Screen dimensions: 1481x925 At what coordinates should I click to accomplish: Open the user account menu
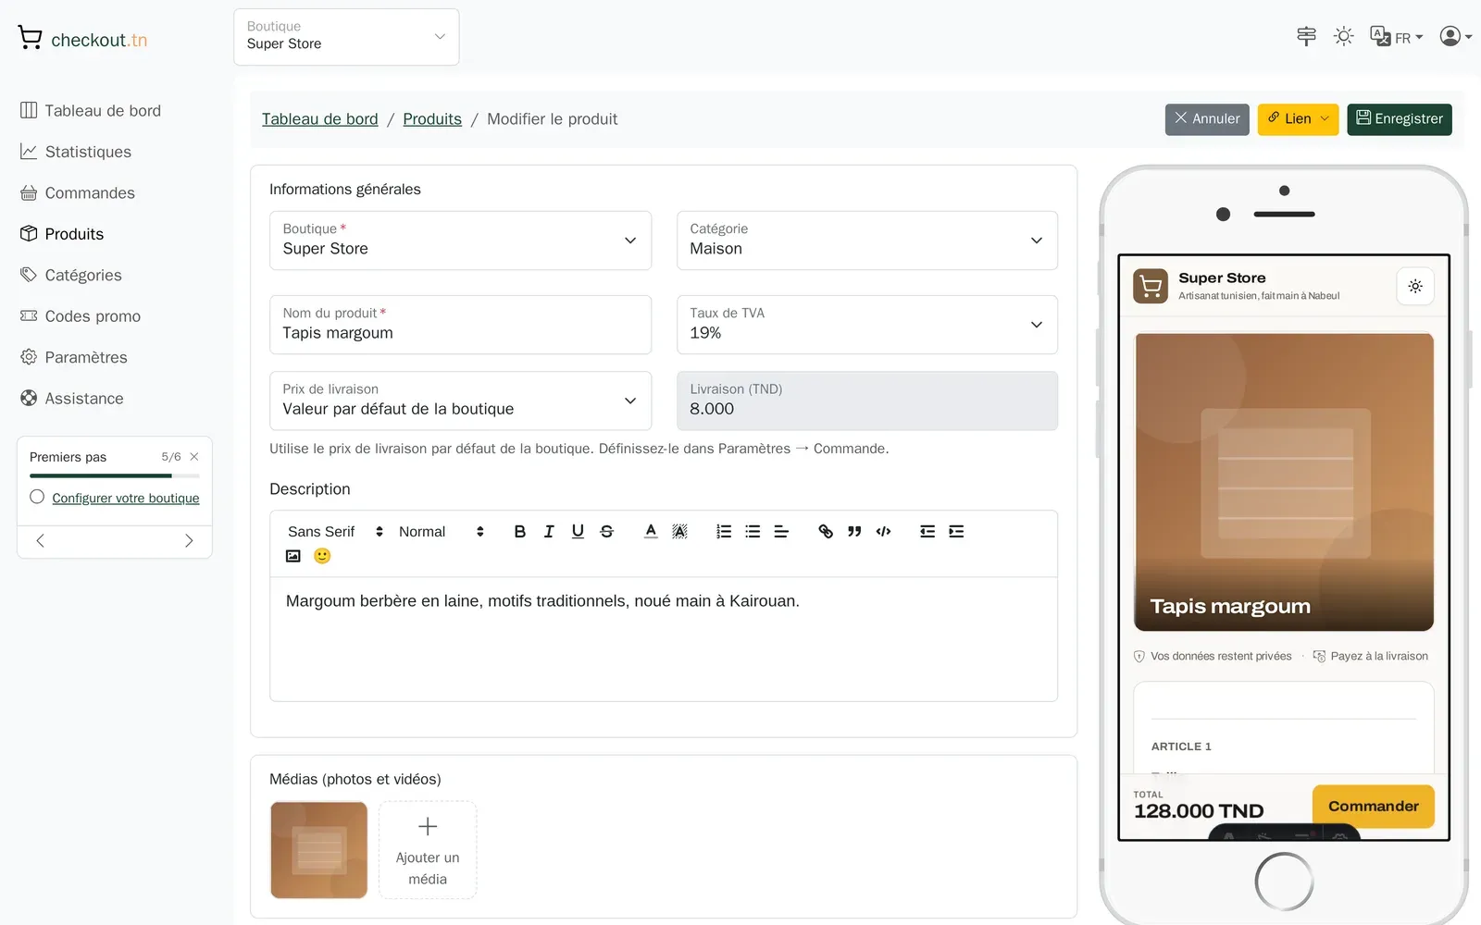[x=1455, y=36]
